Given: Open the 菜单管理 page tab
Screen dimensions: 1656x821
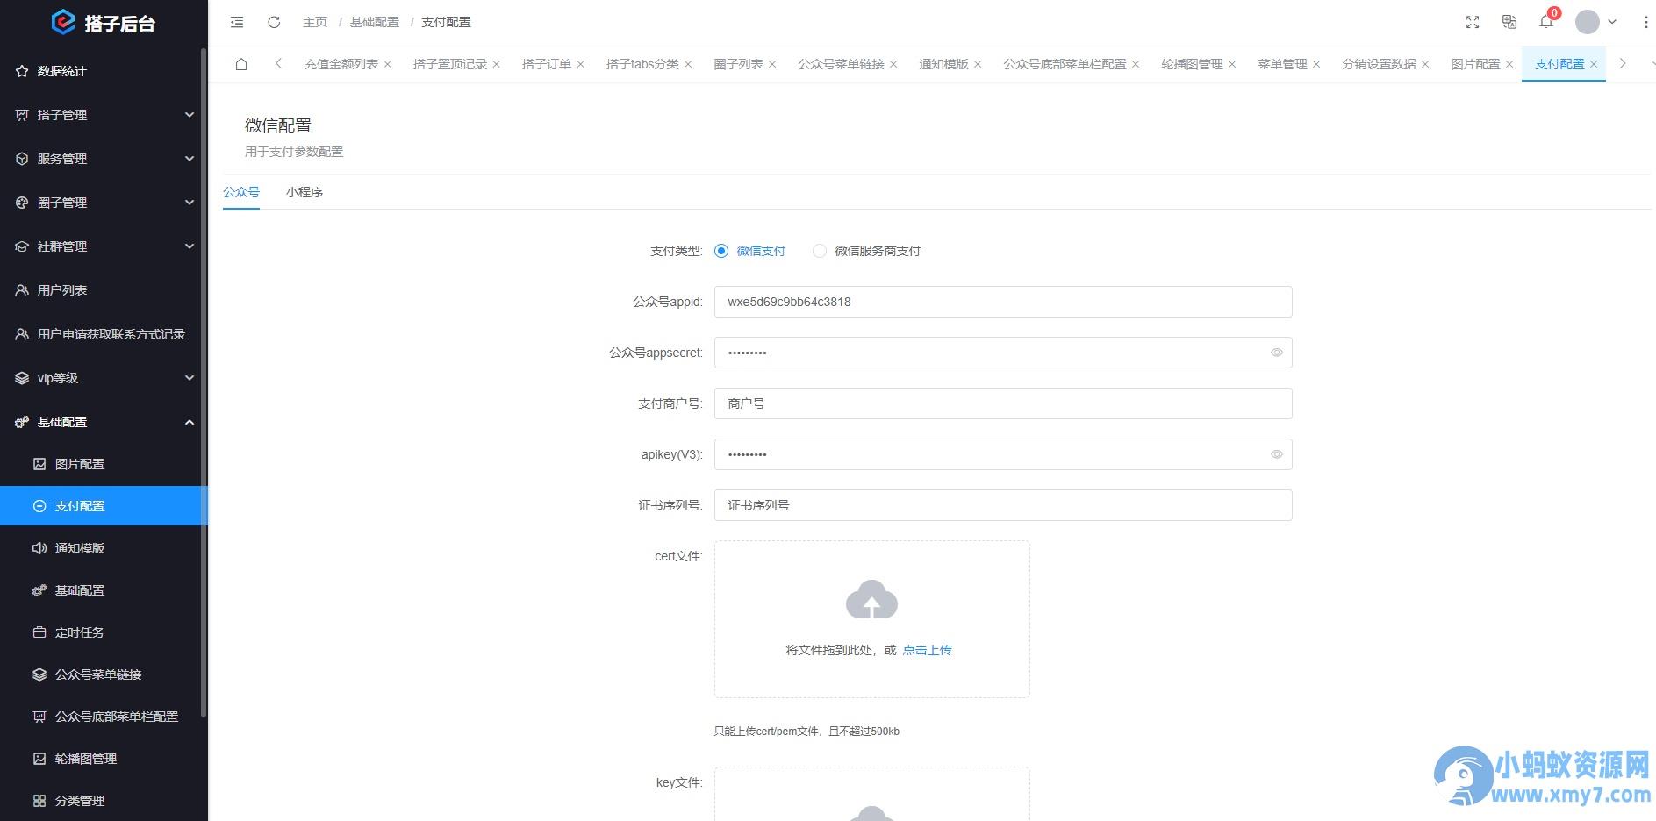Looking at the screenshot, I should [1282, 64].
